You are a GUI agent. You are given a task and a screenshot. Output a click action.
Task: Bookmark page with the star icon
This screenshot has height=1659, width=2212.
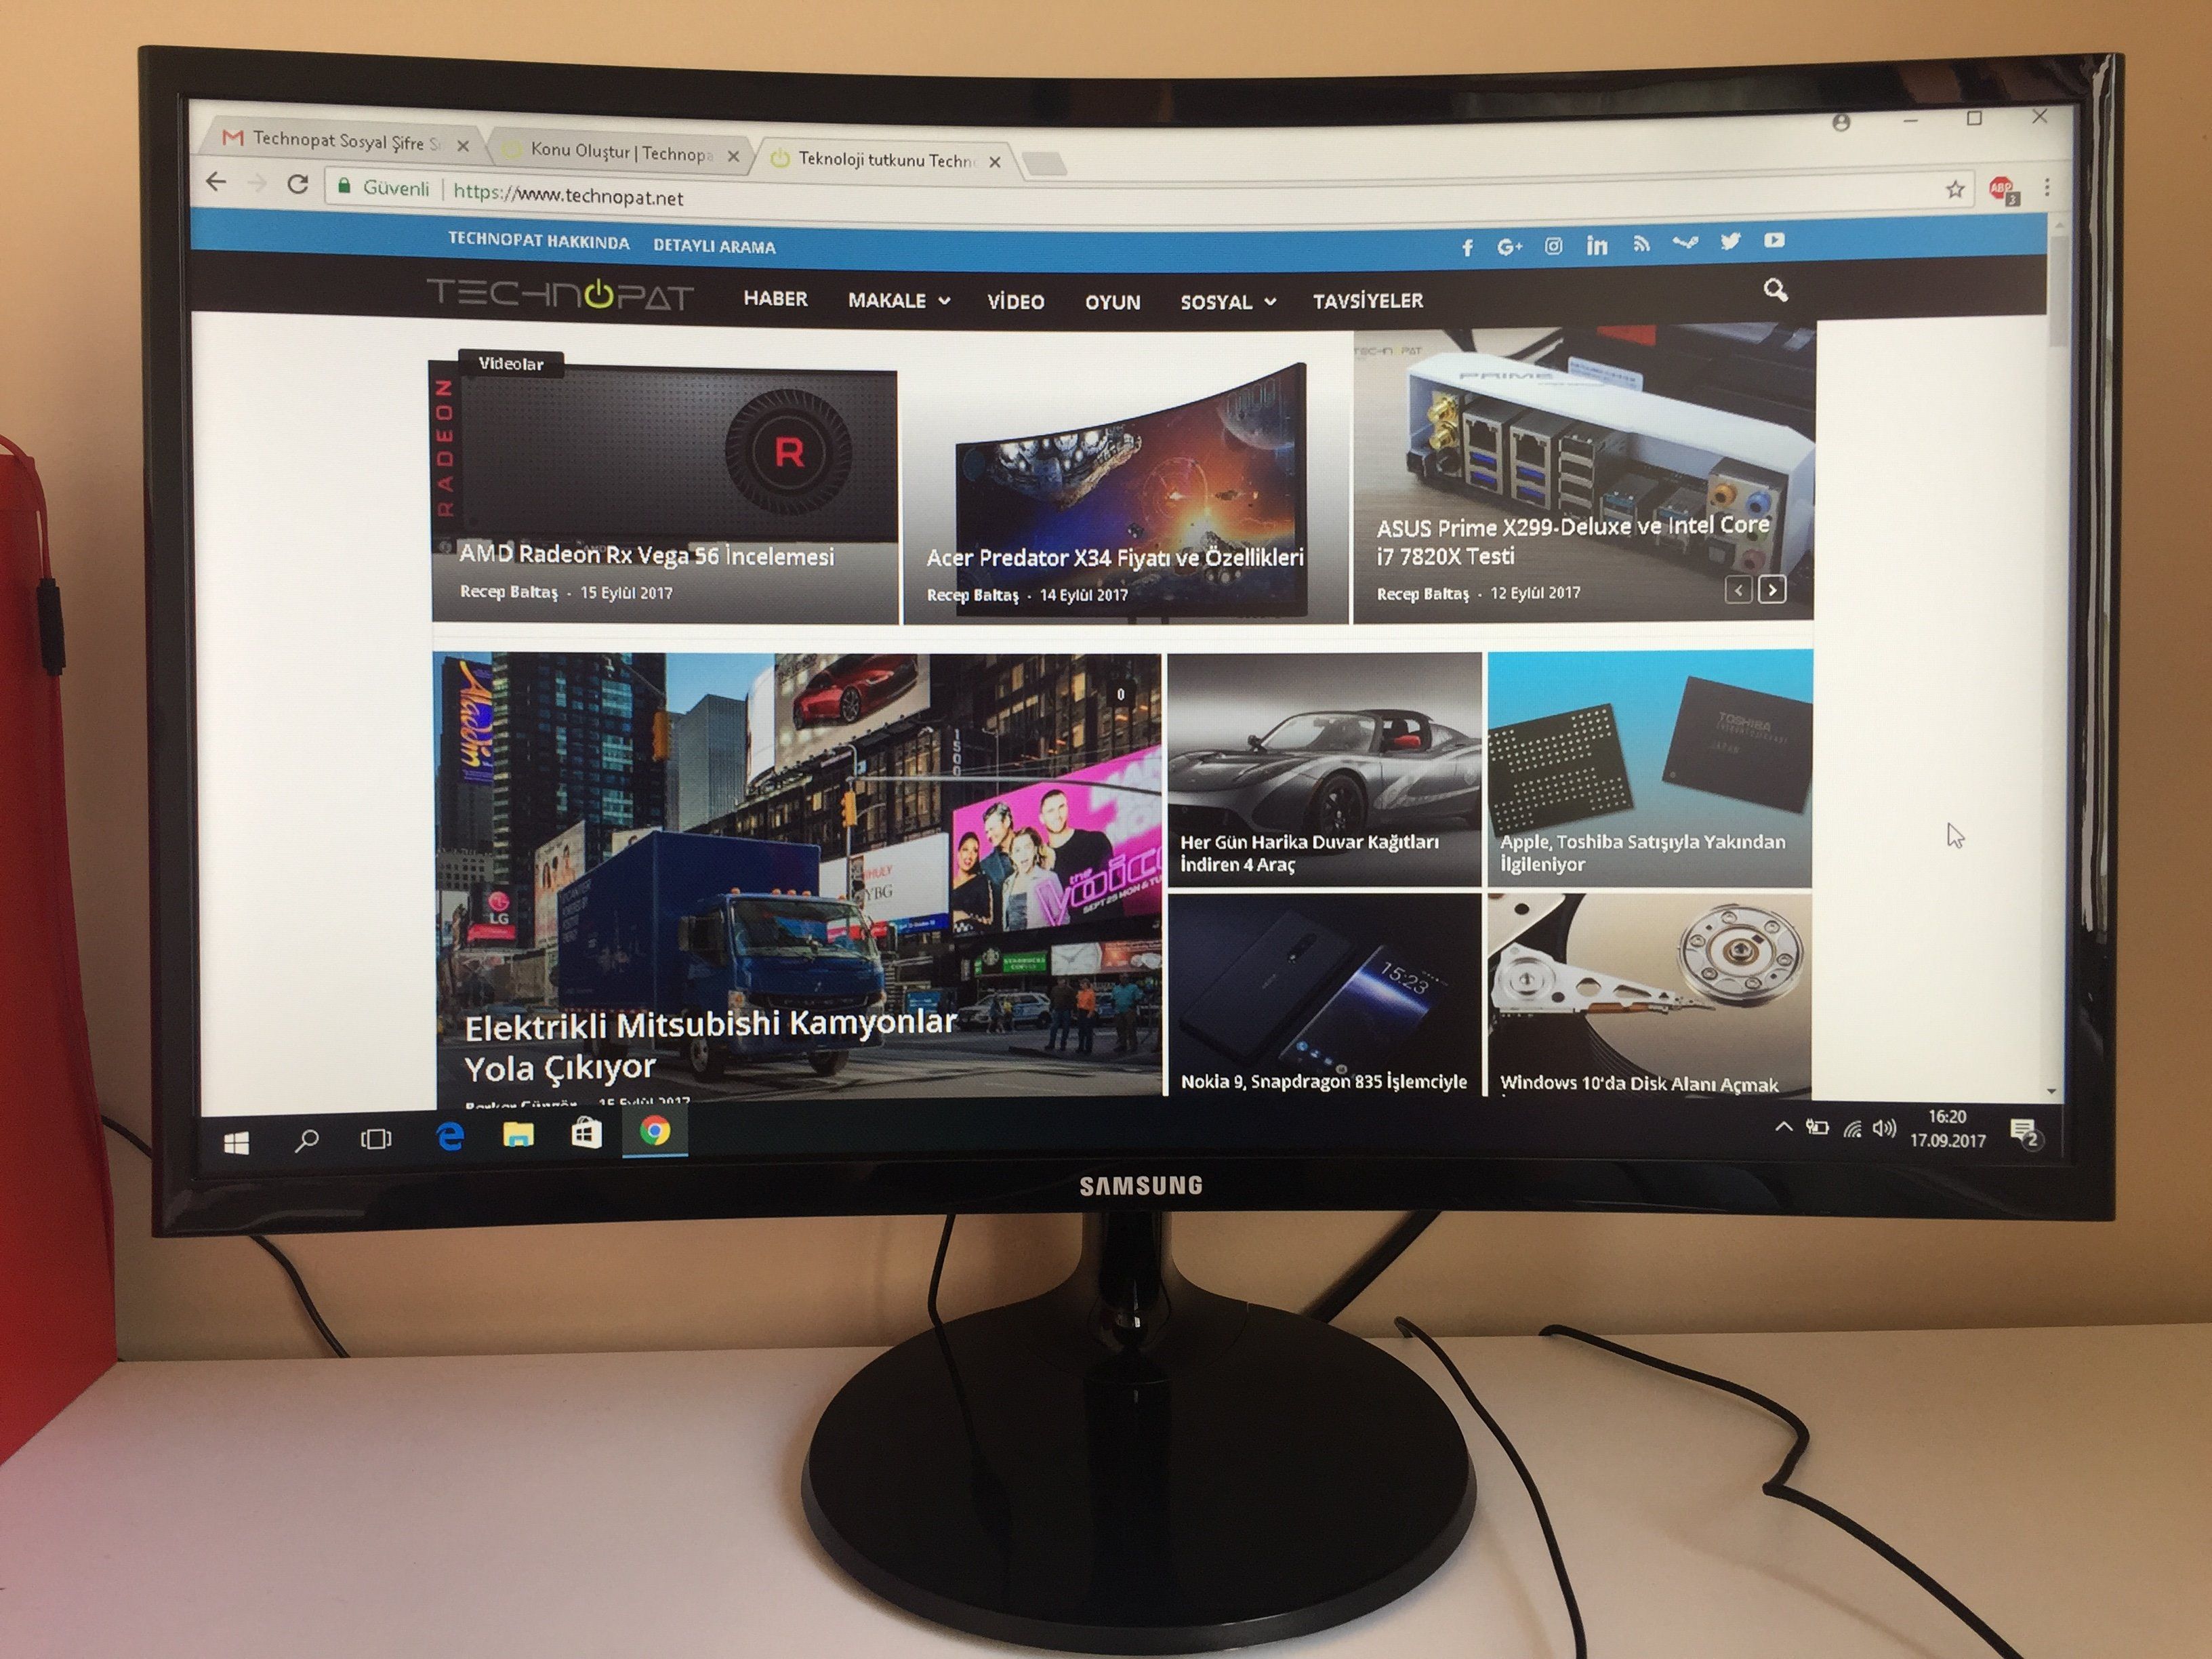coord(1955,189)
